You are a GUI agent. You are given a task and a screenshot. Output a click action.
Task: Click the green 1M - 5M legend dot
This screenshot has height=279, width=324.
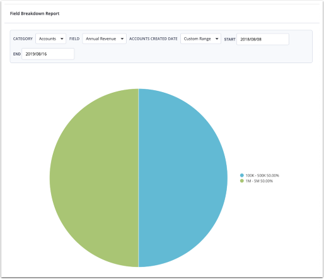(x=242, y=181)
